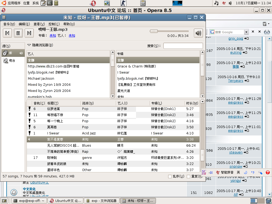Open the file cabinet launcher in top panel
This screenshot has width=272, height=204.
point(56,3)
